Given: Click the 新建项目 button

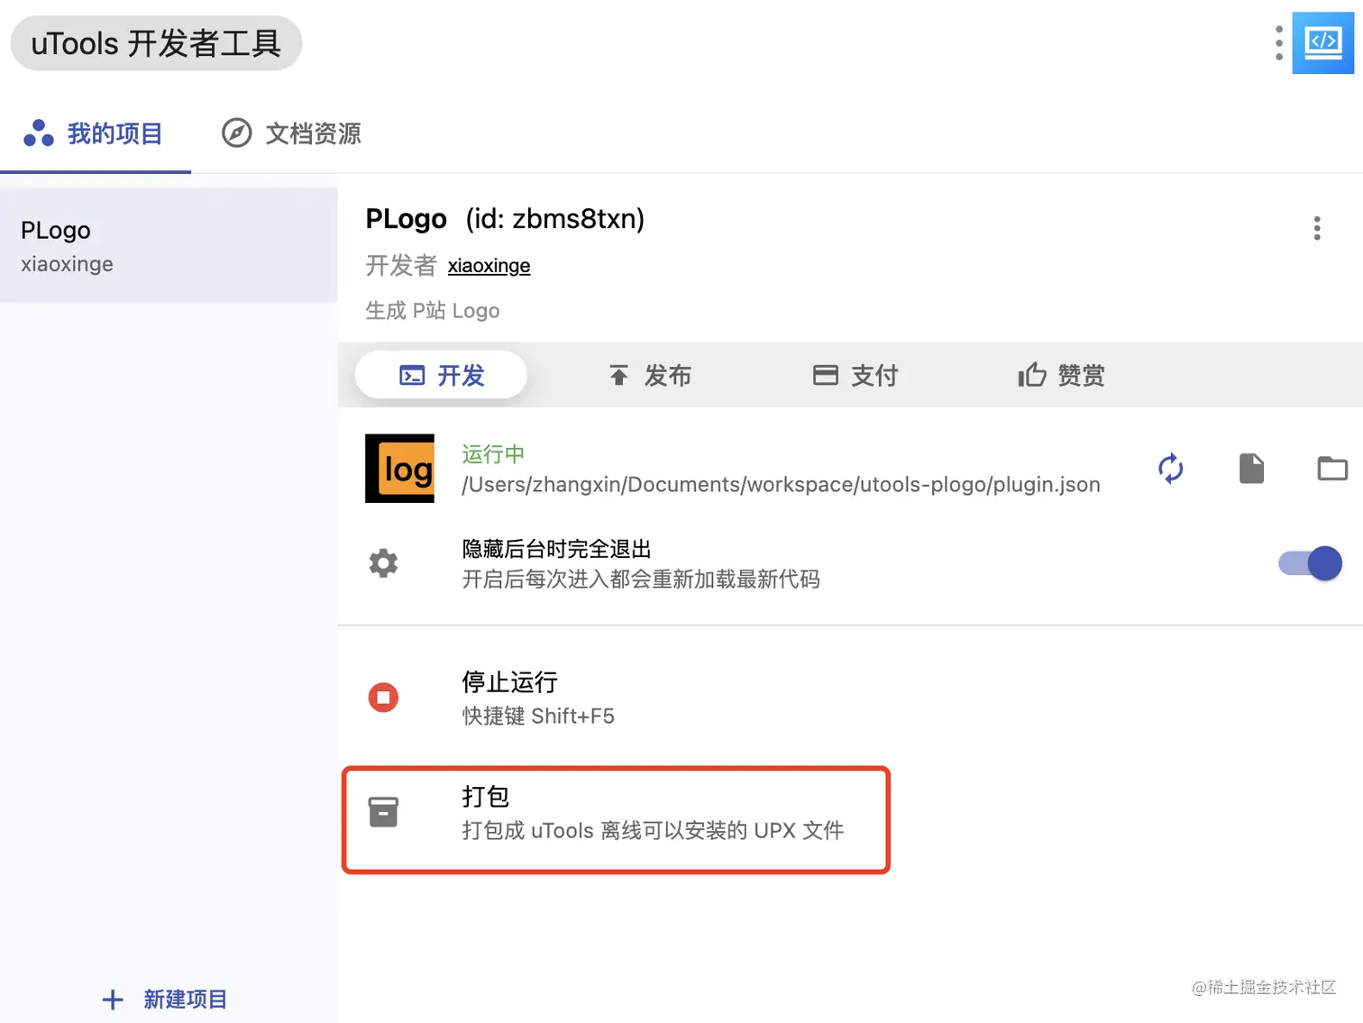Looking at the screenshot, I should pyautogui.click(x=164, y=999).
